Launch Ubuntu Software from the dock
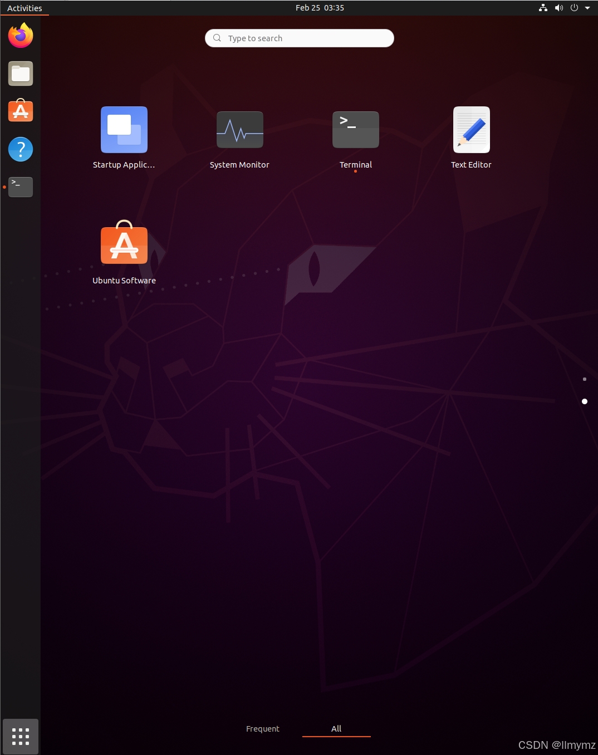This screenshot has width=598, height=755. pos(21,111)
